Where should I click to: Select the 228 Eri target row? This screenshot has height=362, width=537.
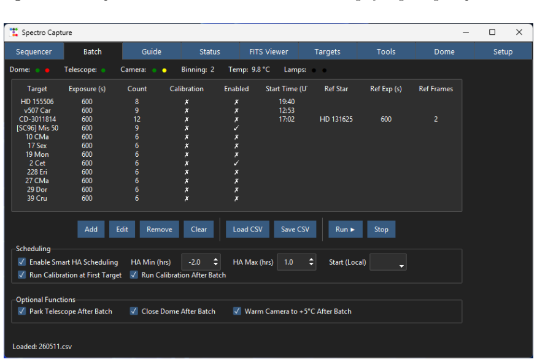click(x=237, y=172)
